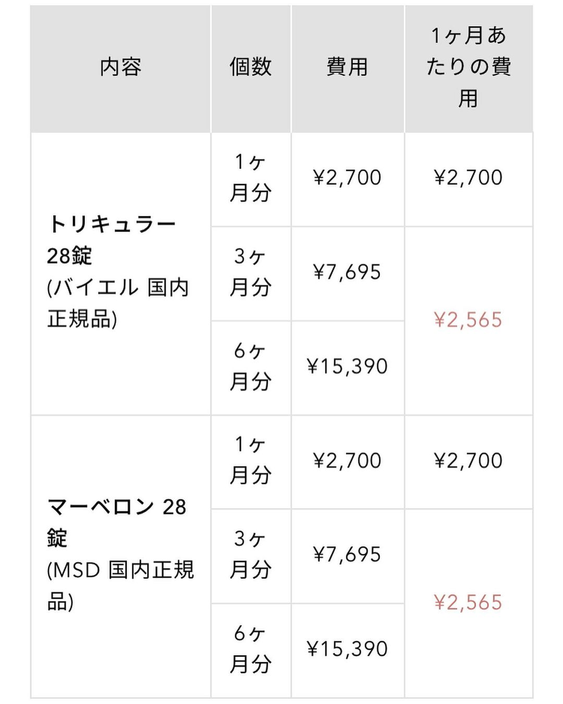Click トリキュラー's 6ヶ月分 quantity cell
This screenshot has width=563, height=704.
pos(251,367)
